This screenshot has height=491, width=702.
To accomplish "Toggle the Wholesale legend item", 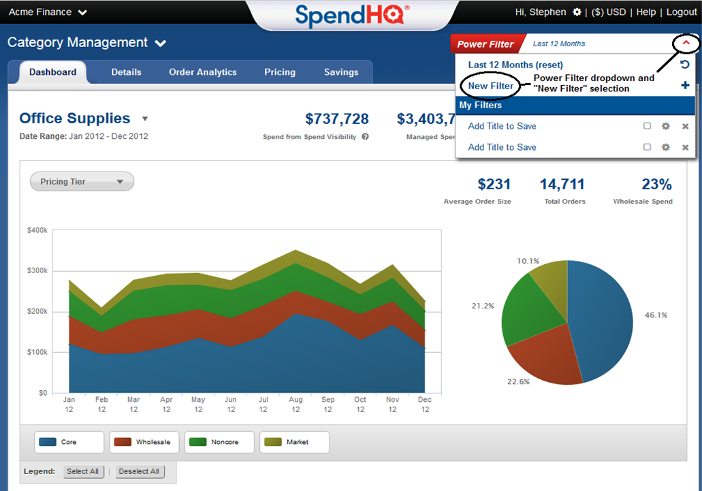I will (144, 442).
